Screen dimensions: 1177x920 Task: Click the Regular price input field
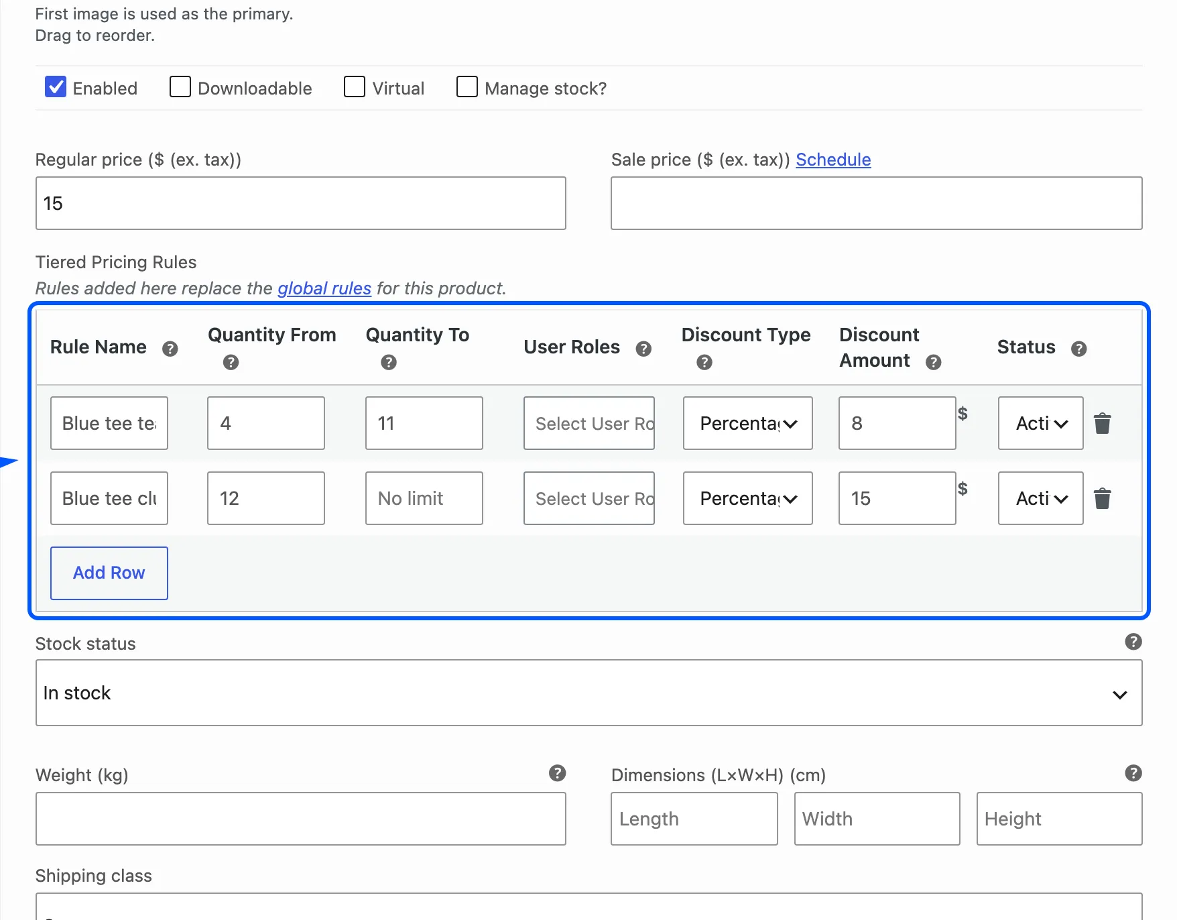tap(301, 203)
